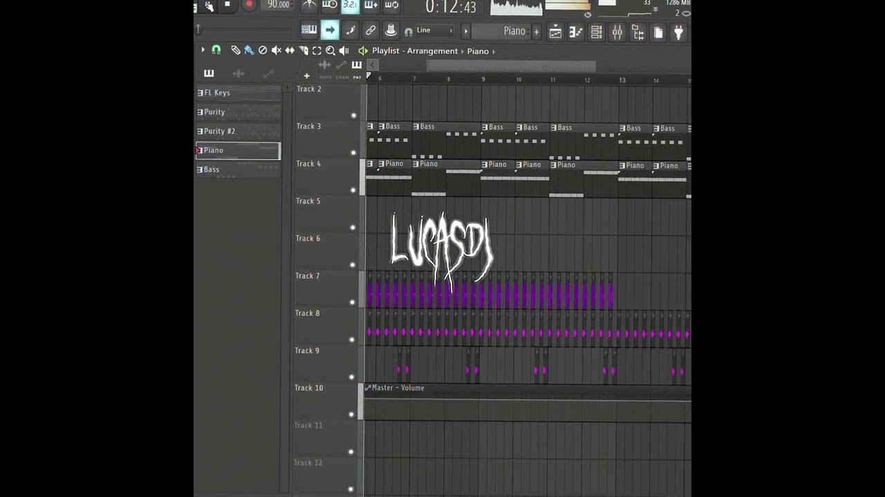The width and height of the screenshot is (885, 497).
Task: Select the Slice tool
Action: (x=304, y=50)
